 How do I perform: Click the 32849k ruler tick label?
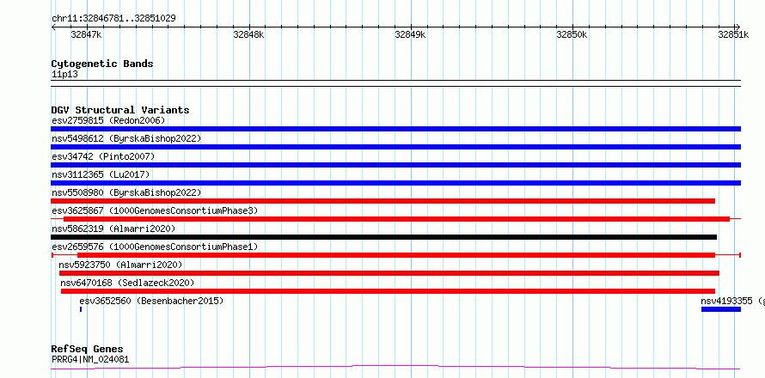[410, 34]
